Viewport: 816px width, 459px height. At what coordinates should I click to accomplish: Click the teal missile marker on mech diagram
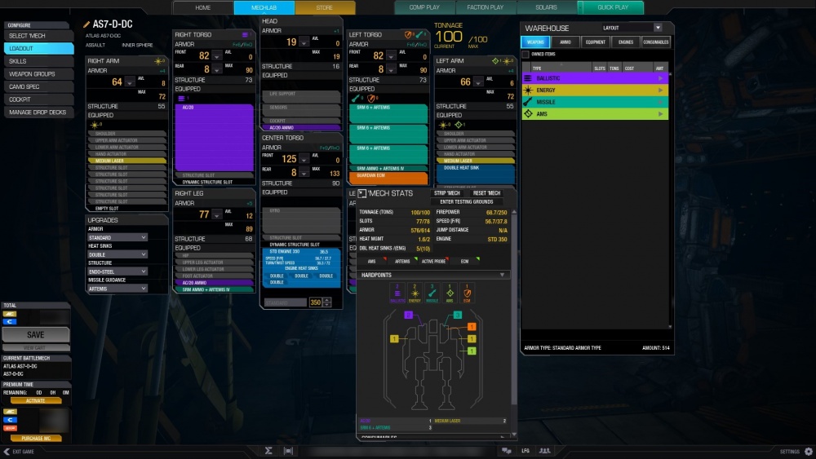pos(458,315)
